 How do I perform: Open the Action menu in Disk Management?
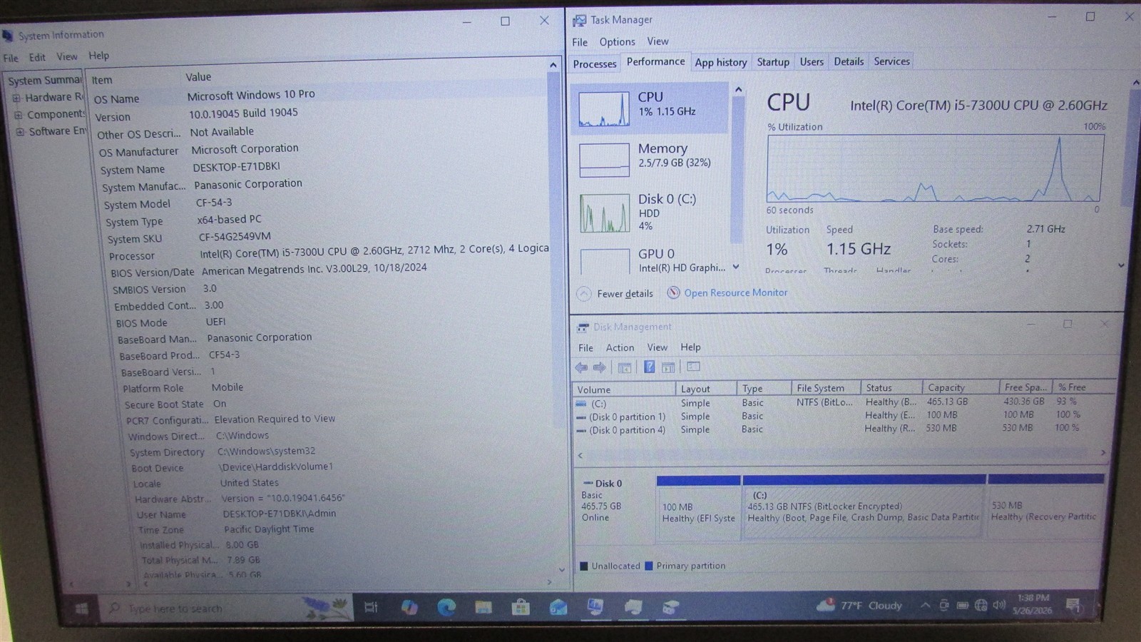point(620,347)
